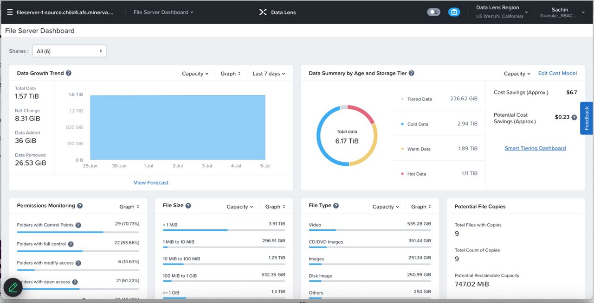Viewport: 594px width, 303px height.
Task: Open the Smart Tiering Dashboard link
Action: click(535, 148)
